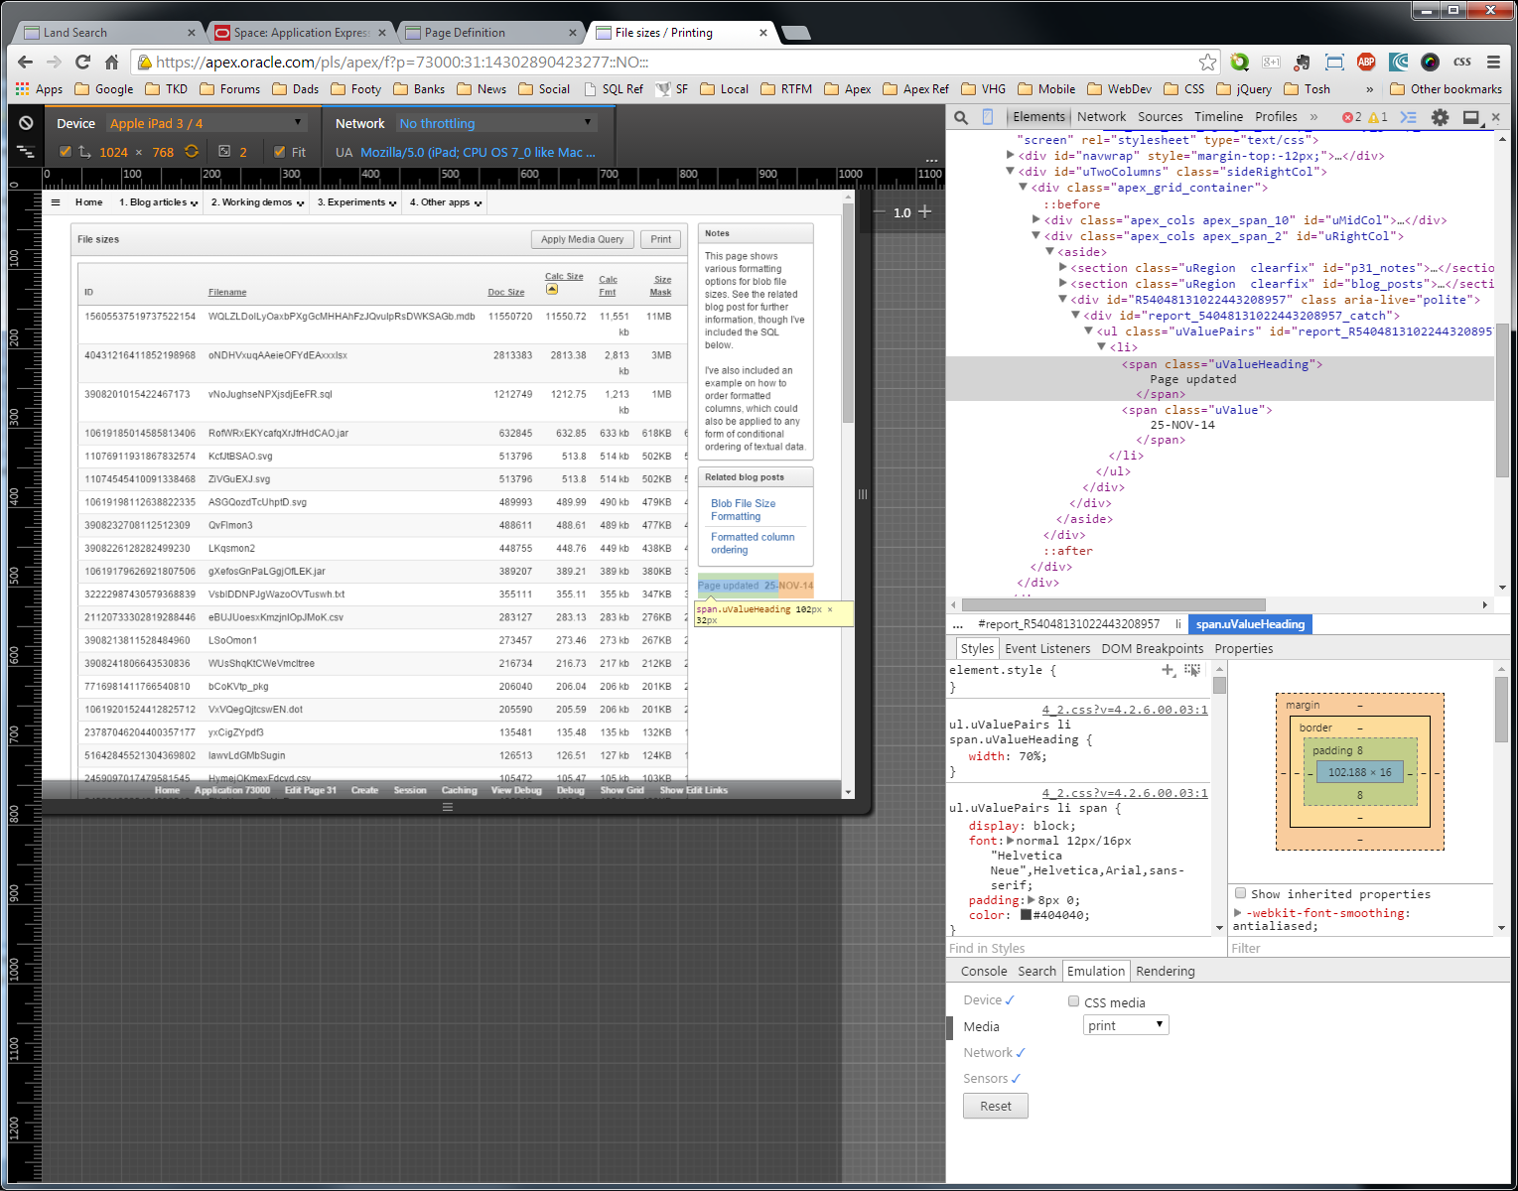Open the Google +1 extension button
Viewport: 1518px width, 1191px height.
click(1271, 62)
